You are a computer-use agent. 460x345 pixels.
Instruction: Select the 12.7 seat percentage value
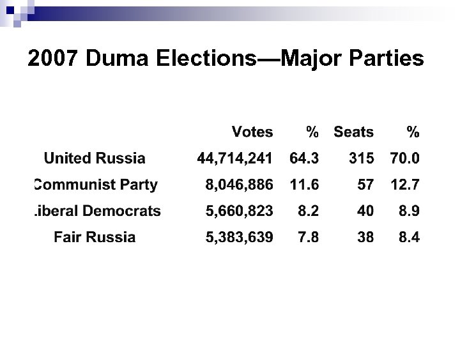click(x=405, y=185)
